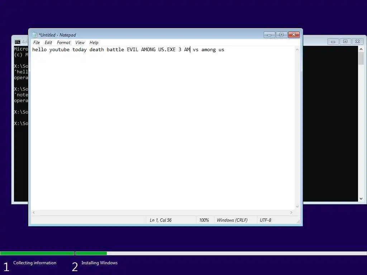367x275 pixels.
Task: Click the word 'death' in the Notepad text
Action: [97, 49]
